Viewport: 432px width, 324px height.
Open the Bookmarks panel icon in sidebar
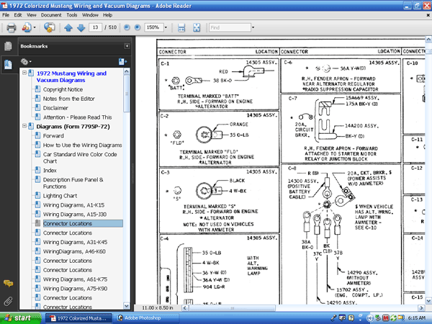coord(8,65)
